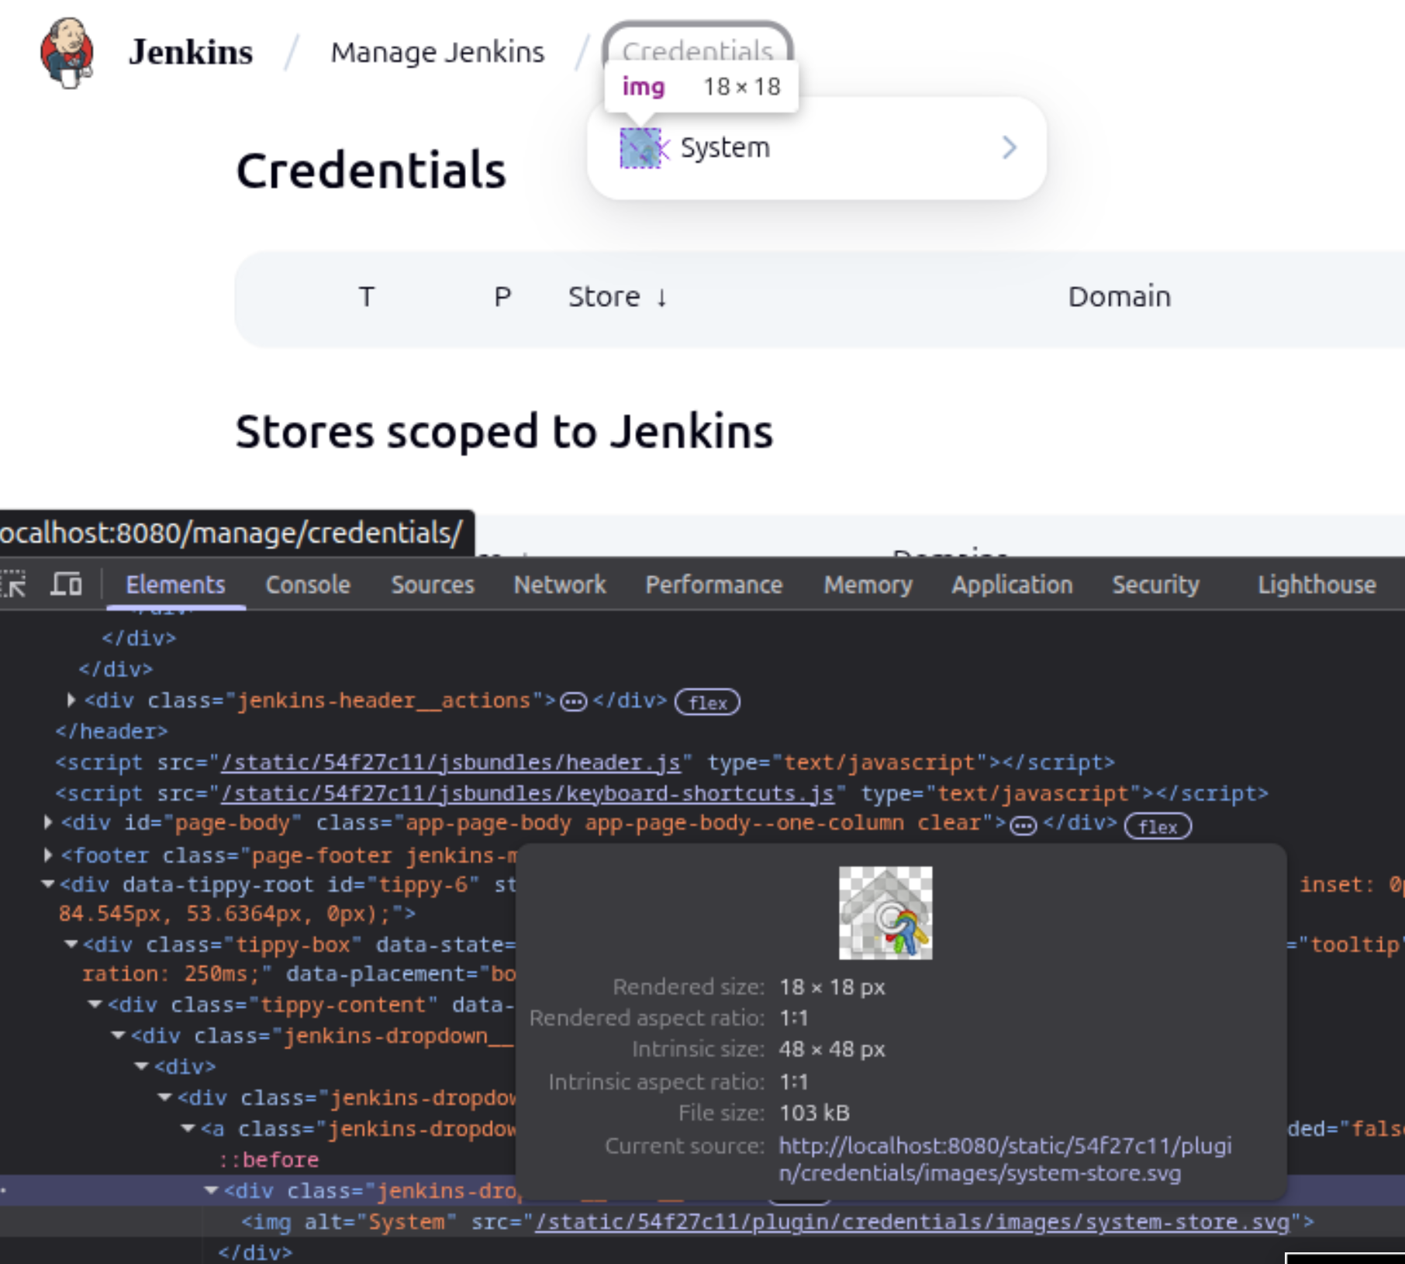Switch to the Elements tab
This screenshot has width=1405, height=1264.
(x=175, y=585)
